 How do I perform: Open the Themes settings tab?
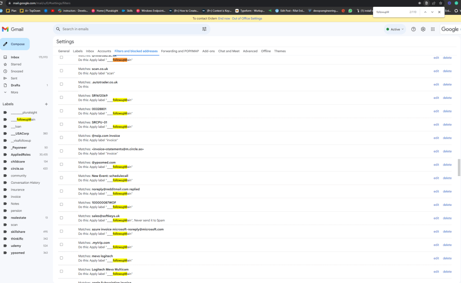280,51
